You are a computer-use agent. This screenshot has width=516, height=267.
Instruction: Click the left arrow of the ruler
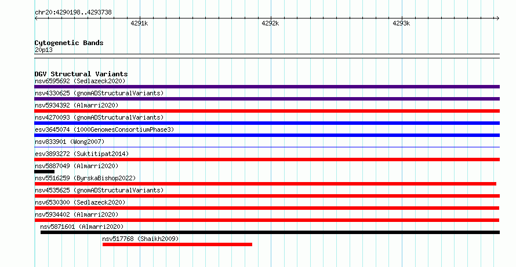click(x=36, y=18)
